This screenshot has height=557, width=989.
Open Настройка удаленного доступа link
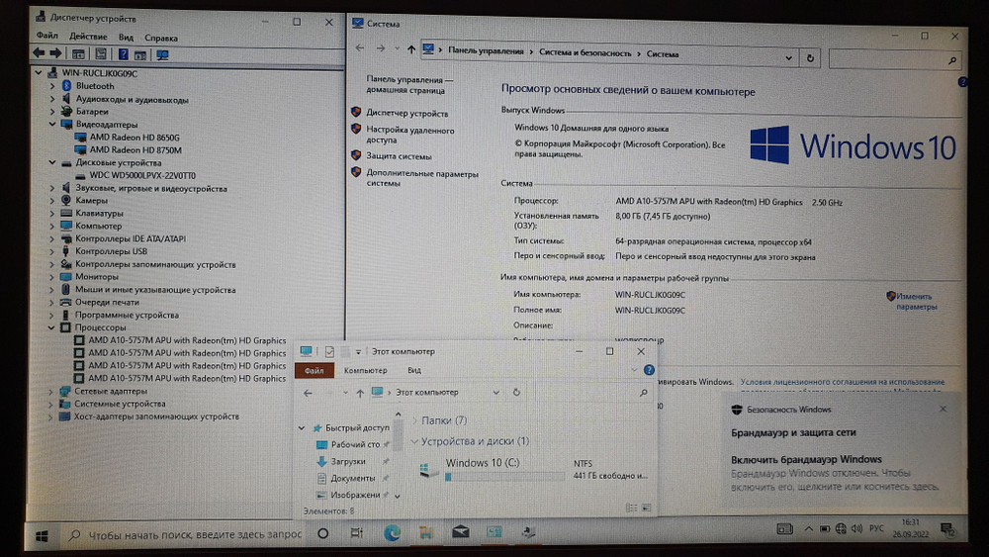pyautogui.click(x=410, y=135)
